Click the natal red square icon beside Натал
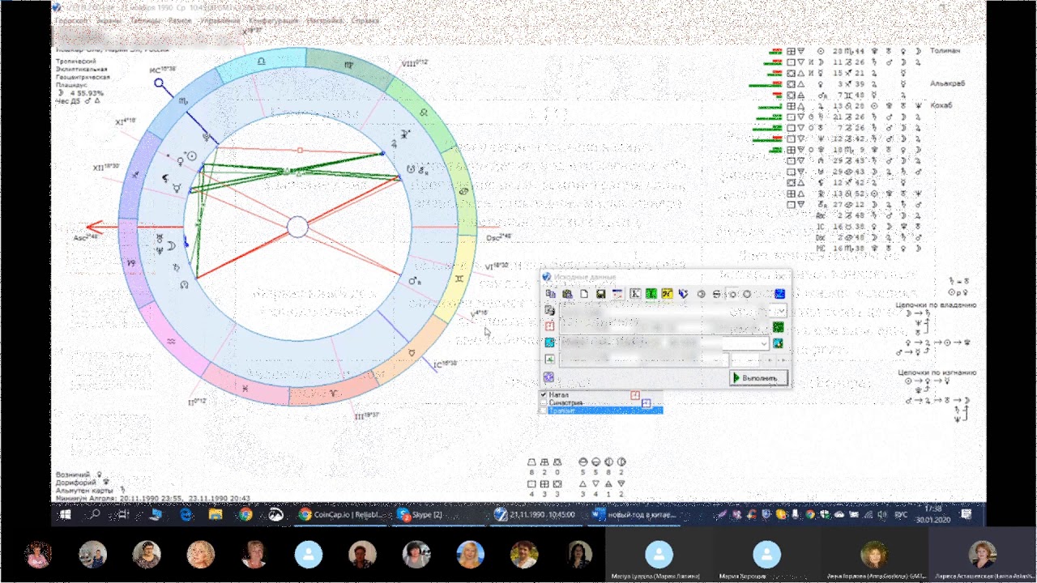The image size is (1037, 583). pyautogui.click(x=635, y=395)
